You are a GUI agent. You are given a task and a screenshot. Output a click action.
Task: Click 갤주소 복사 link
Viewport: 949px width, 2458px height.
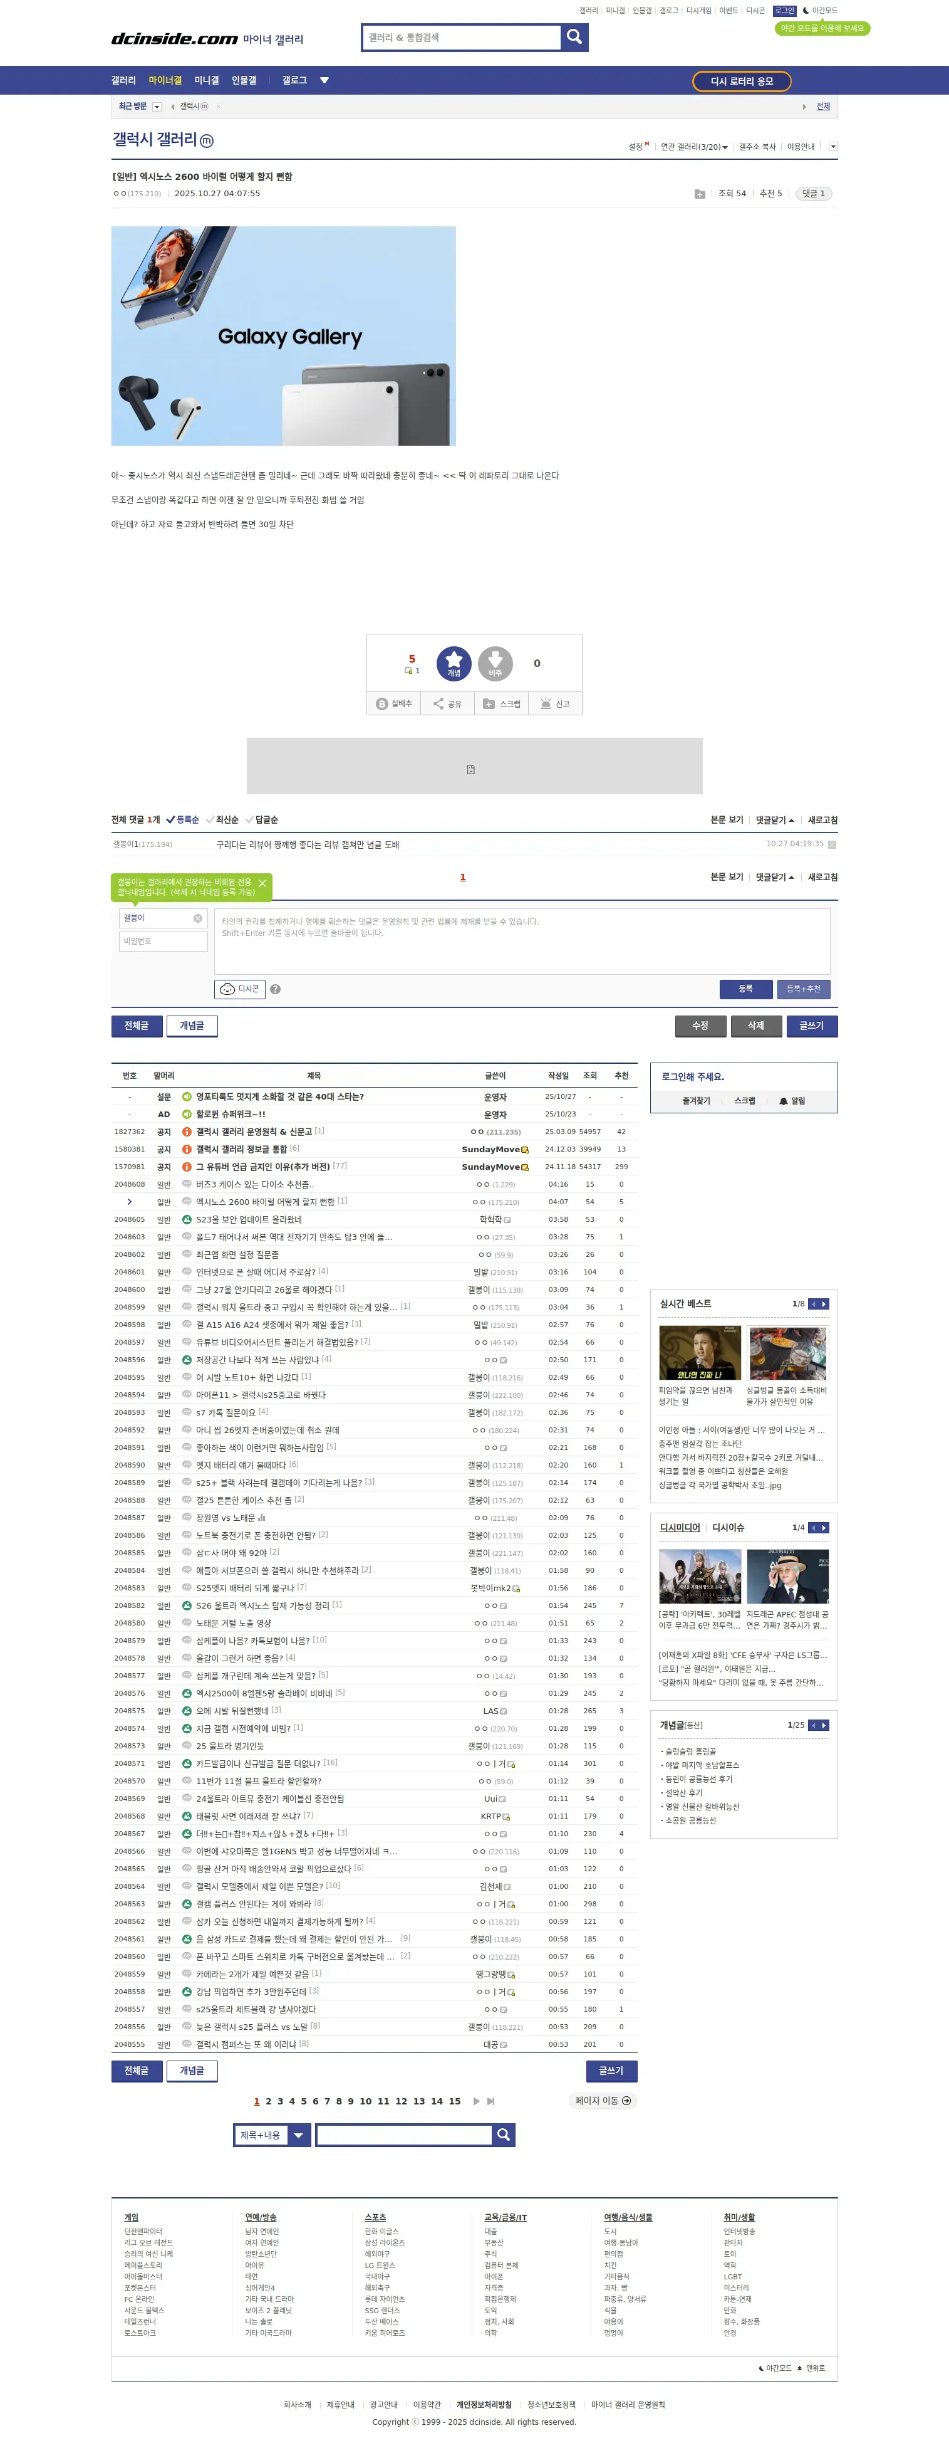point(757,147)
